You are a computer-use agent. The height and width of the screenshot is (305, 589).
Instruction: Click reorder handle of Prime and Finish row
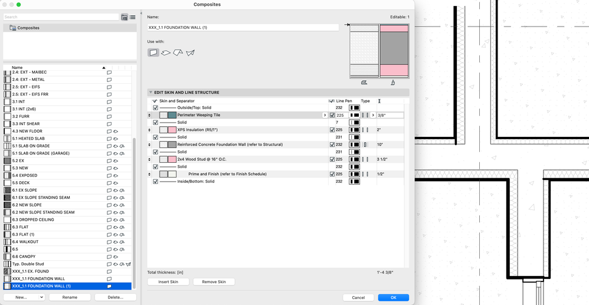pos(150,174)
